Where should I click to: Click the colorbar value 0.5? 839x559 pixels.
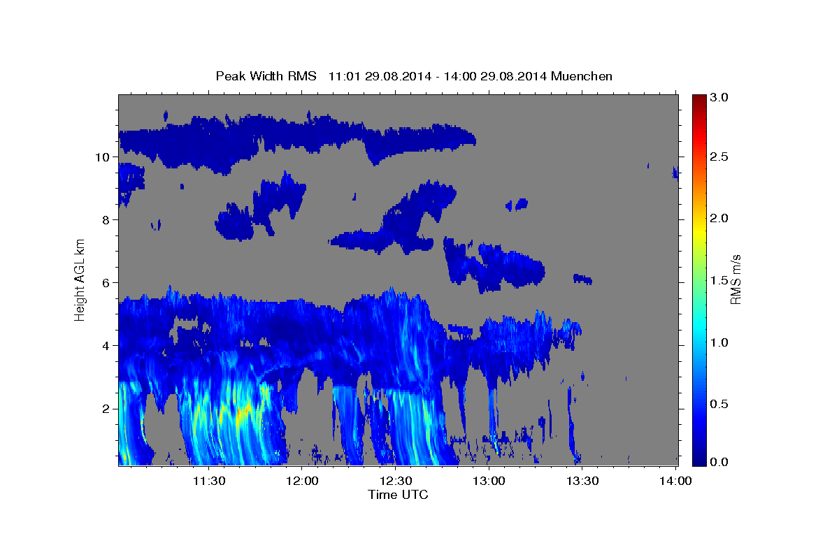(719, 404)
